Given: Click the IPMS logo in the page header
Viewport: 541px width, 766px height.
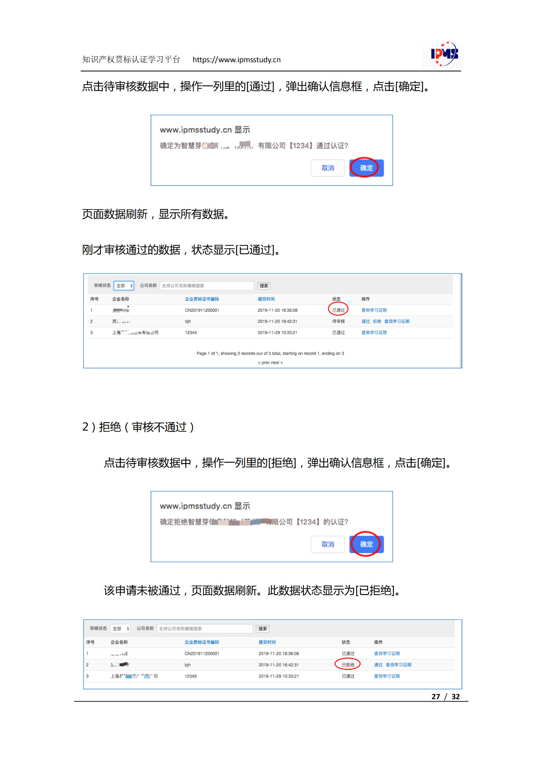Looking at the screenshot, I should (x=444, y=54).
